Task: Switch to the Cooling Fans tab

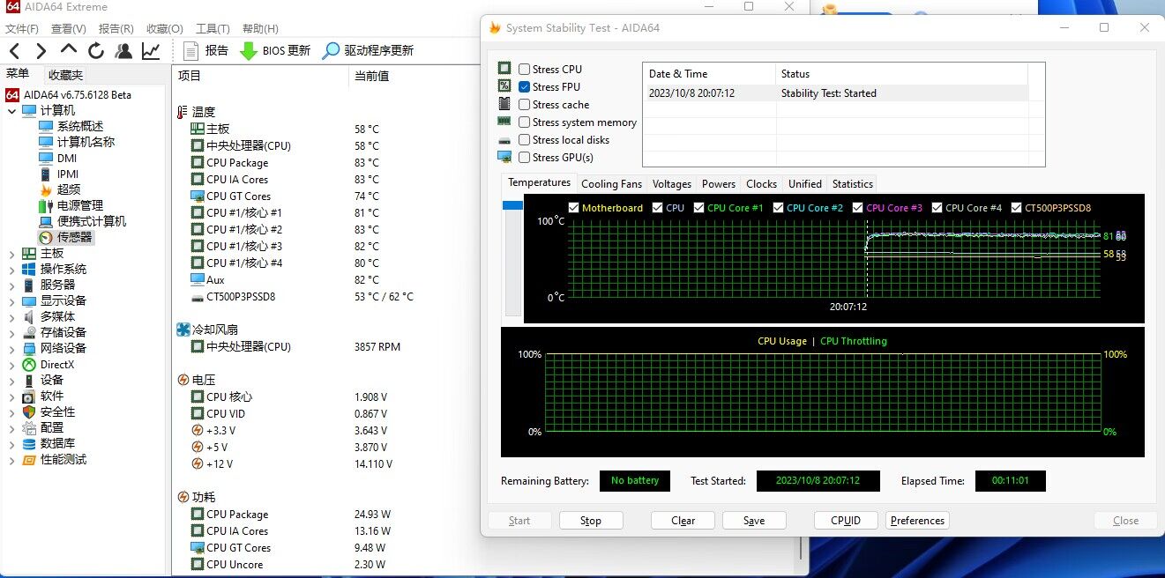Action: tap(611, 184)
